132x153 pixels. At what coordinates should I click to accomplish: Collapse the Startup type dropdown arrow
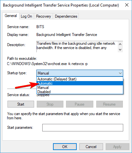click(120, 73)
